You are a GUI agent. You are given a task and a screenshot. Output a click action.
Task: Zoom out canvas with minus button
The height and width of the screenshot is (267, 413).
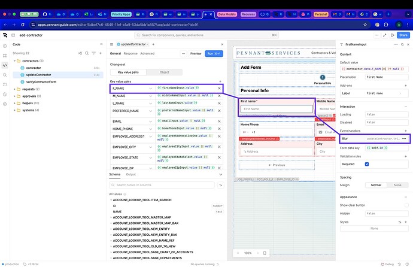(x=238, y=253)
